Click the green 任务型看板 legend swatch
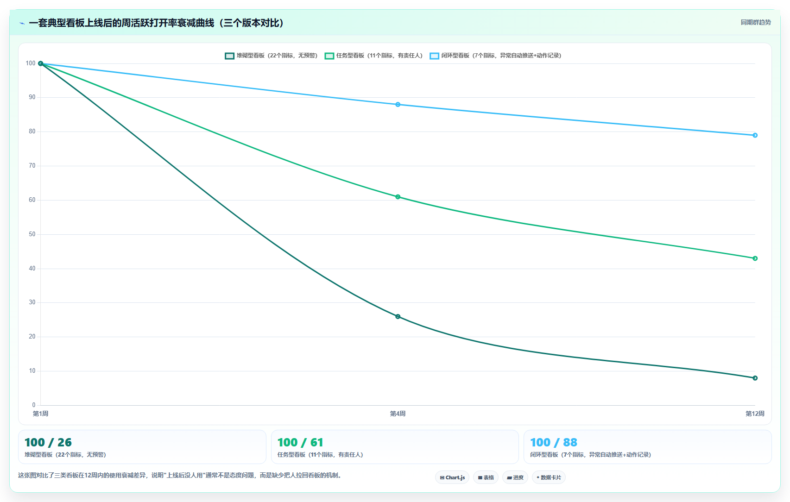Image resolution: width=790 pixels, height=502 pixels. [329, 56]
